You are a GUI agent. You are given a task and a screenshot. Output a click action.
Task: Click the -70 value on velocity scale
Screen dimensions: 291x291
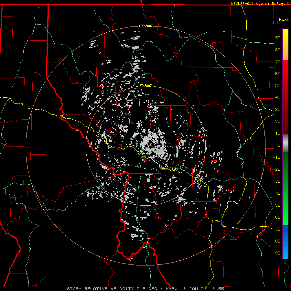(x=276, y=229)
